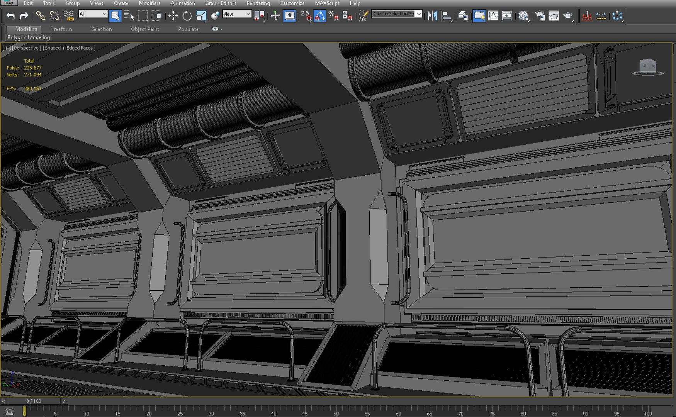Toggle Keyboard Shortcut Override button
The height and width of the screenshot is (417, 676).
290,16
